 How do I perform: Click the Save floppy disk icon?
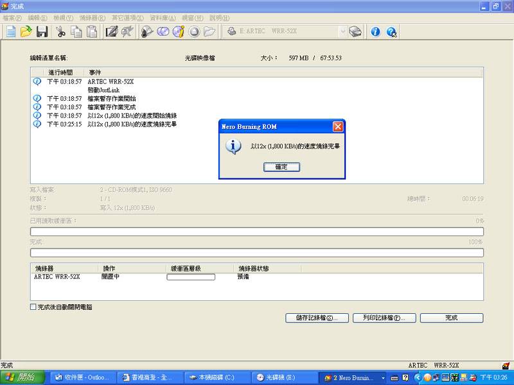point(42,31)
